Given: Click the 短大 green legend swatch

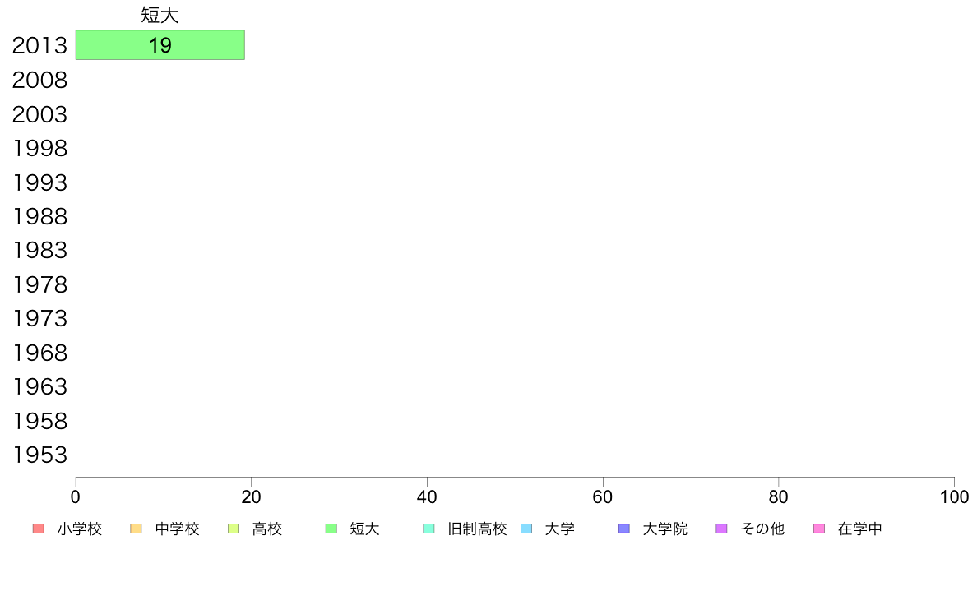Looking at the screenshot, I should [x=331, y=529].
